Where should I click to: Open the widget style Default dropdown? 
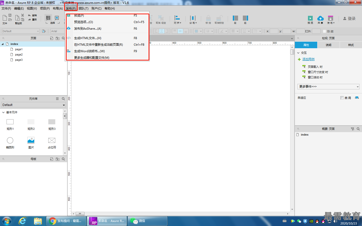pyautogui.click(x=21, y=31)
